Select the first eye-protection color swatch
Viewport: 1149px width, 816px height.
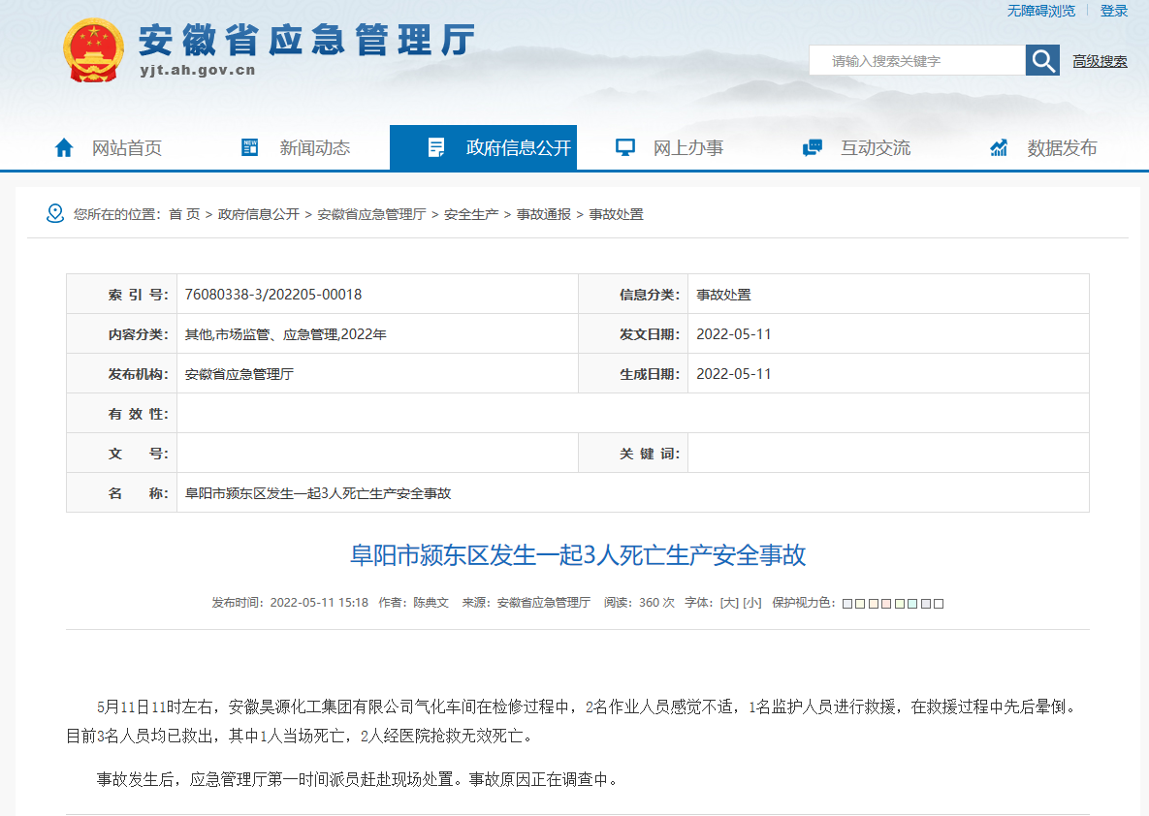point(846,603)
